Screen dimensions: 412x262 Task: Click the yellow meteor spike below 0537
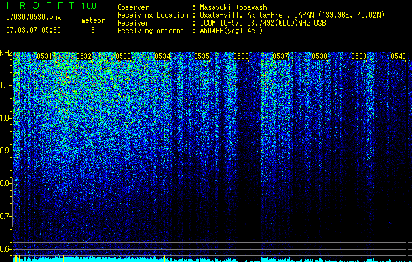click(x=271, y=257)
